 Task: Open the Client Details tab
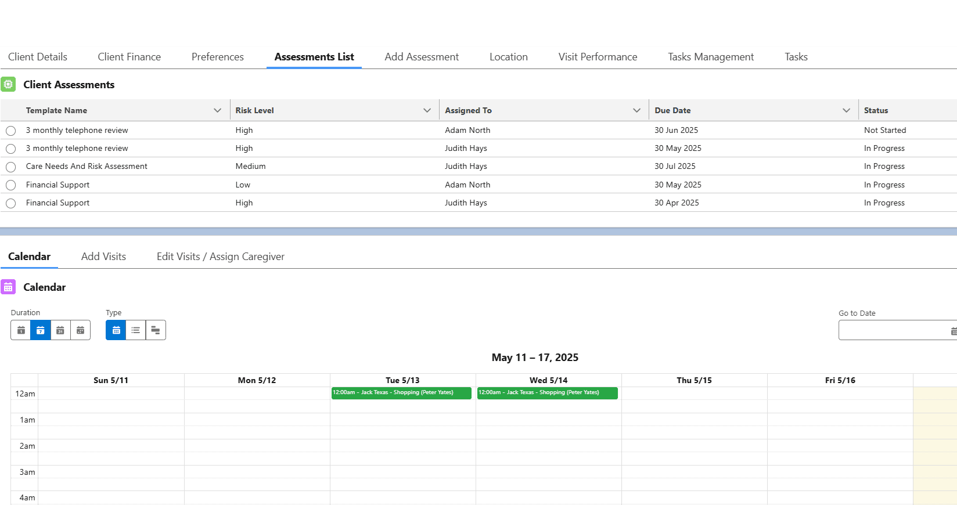click(x=38, y=57)
